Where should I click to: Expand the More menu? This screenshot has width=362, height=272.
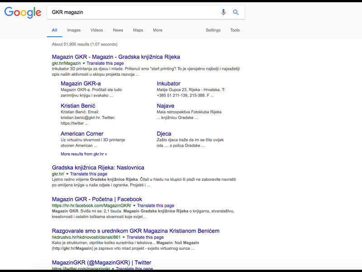point(157,30)
